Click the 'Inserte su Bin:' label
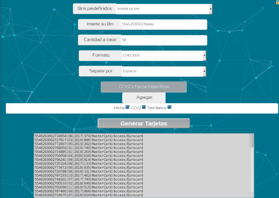The image size is (279, 198). (100, 24)
